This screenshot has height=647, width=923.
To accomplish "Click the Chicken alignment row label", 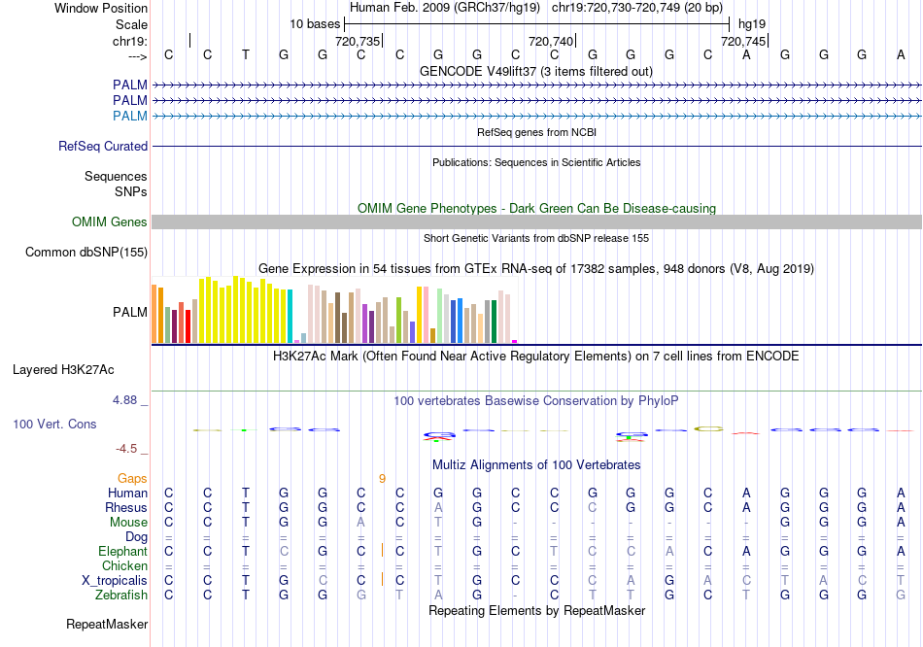I will [x=124, y=565].
